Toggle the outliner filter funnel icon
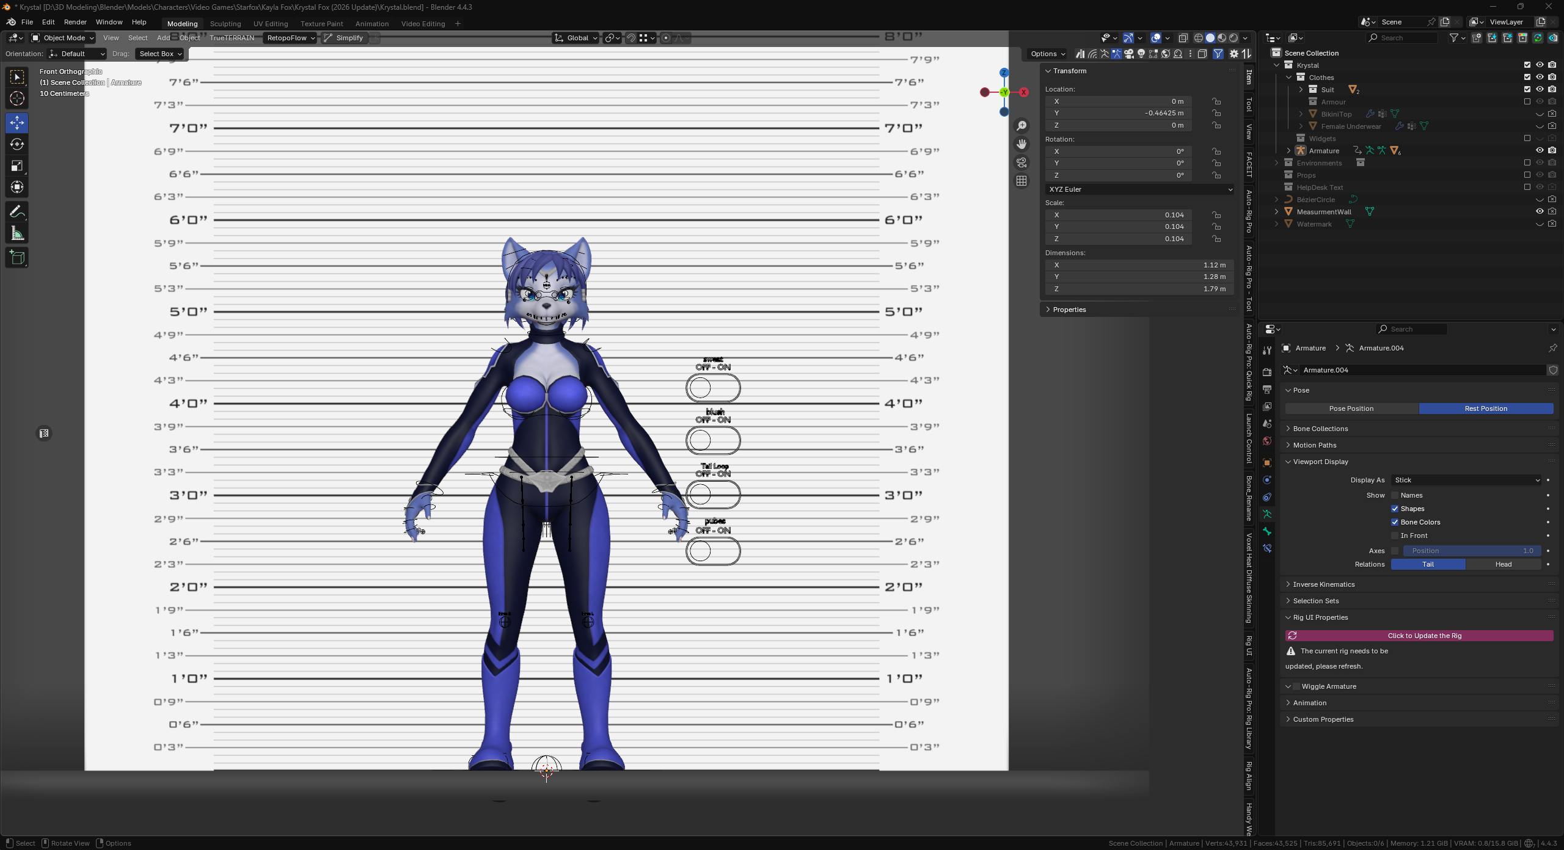The image size is (1564, 850). pyautogui.click(x=1454, y=38)
